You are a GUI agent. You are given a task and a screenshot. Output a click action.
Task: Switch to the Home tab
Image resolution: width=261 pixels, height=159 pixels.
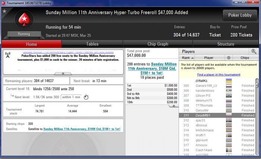[x=32, y=44]
